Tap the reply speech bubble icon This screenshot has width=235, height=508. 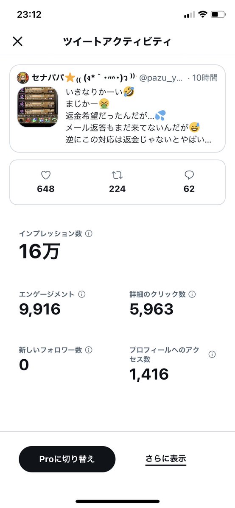coord(189,175)
